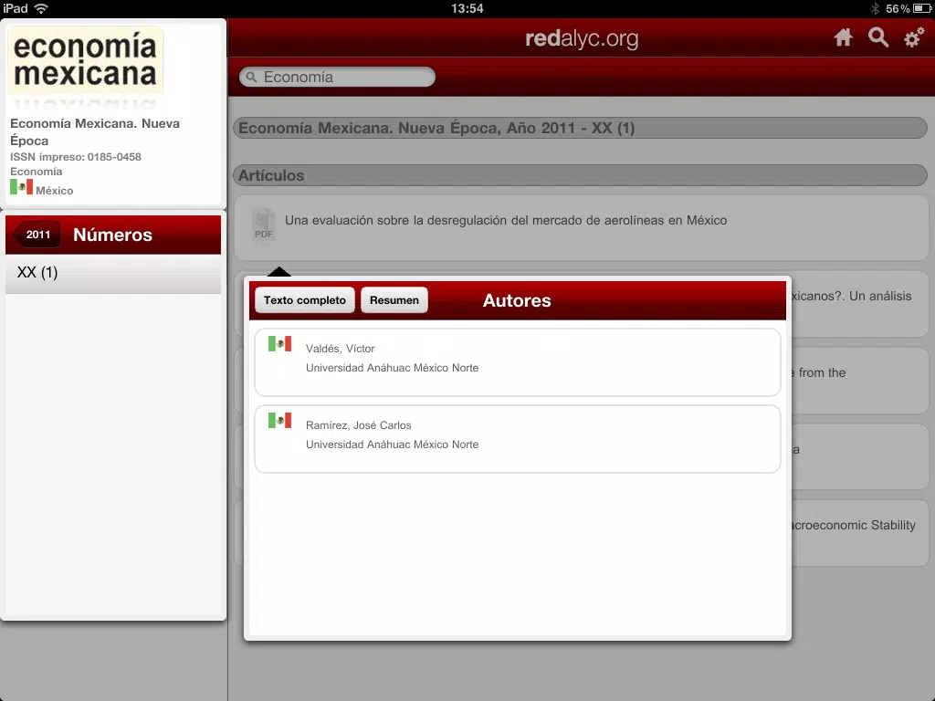This screenshot has height=701, width=935.
Task: Tap Economía Mexicana. Nueva Época journal name
Action: (x=95, y=131)
